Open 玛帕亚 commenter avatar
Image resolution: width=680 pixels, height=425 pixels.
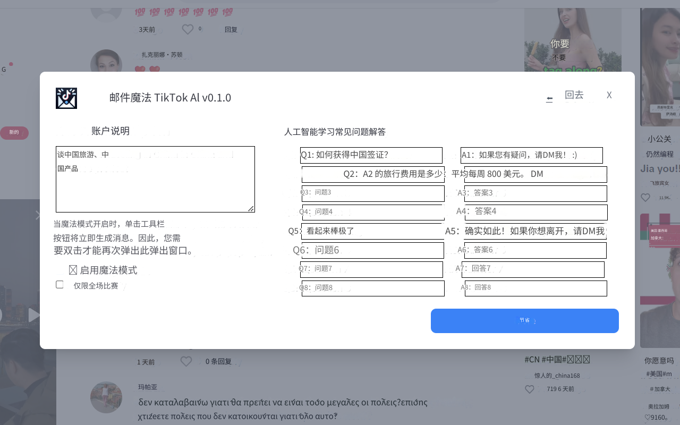click(x=106, y=397)
